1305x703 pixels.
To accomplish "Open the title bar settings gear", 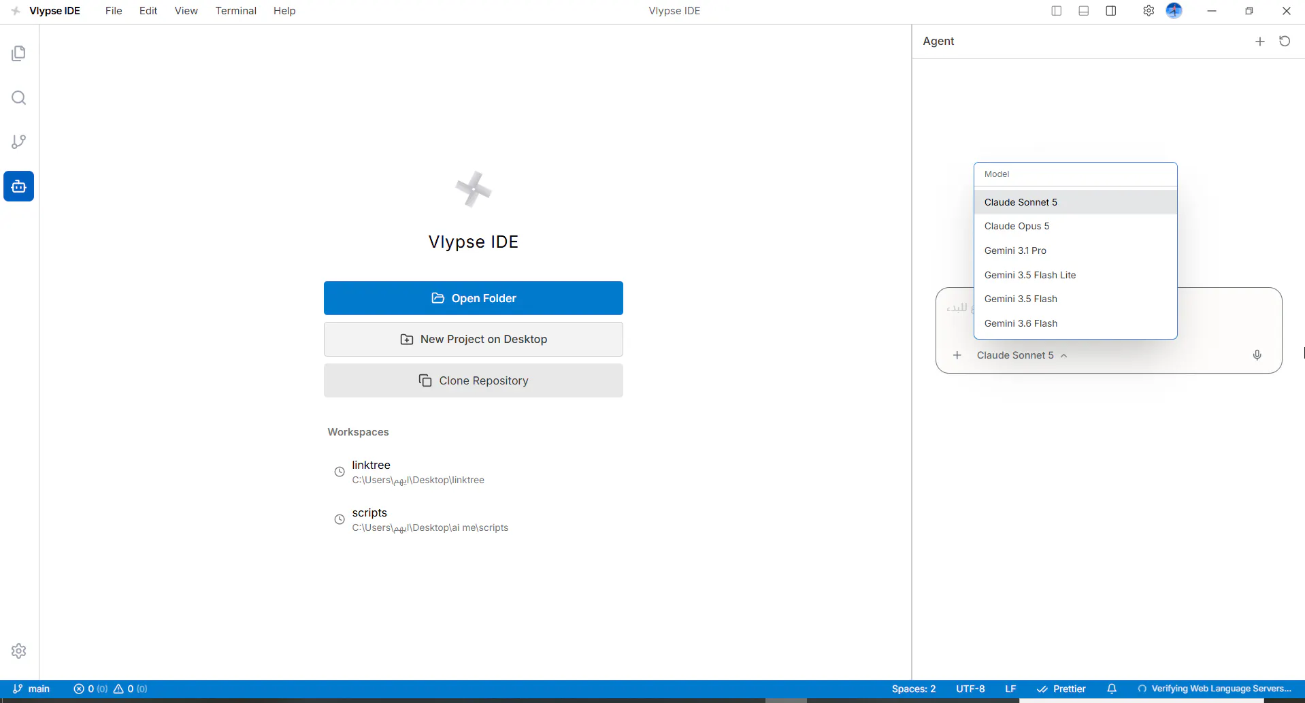I will click(x=1149, y=11).
